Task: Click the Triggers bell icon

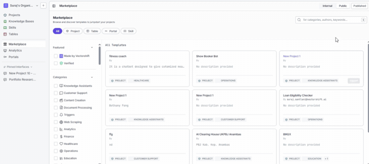Action: [x=61, y=115]
